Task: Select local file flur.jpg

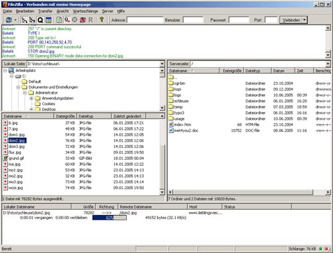Action: point(13,152)
